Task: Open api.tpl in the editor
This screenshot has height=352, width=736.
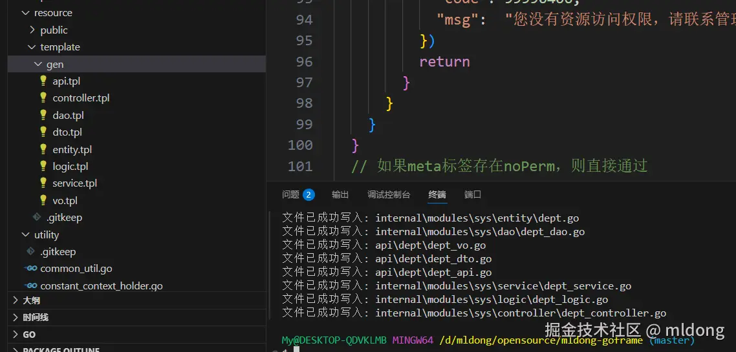Action: tap(66, 81)
